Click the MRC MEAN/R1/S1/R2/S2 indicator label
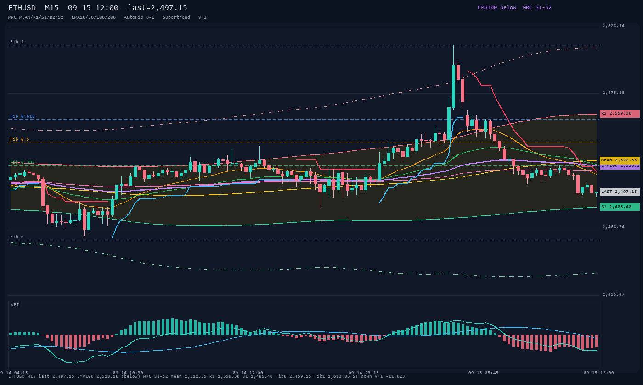This screenshot has height=385, width=643. click(36, 17)
